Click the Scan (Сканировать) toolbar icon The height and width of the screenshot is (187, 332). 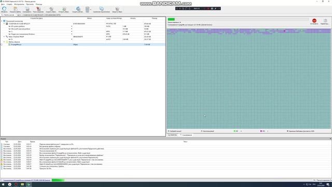pyautogui.click(x=27, y=9)
